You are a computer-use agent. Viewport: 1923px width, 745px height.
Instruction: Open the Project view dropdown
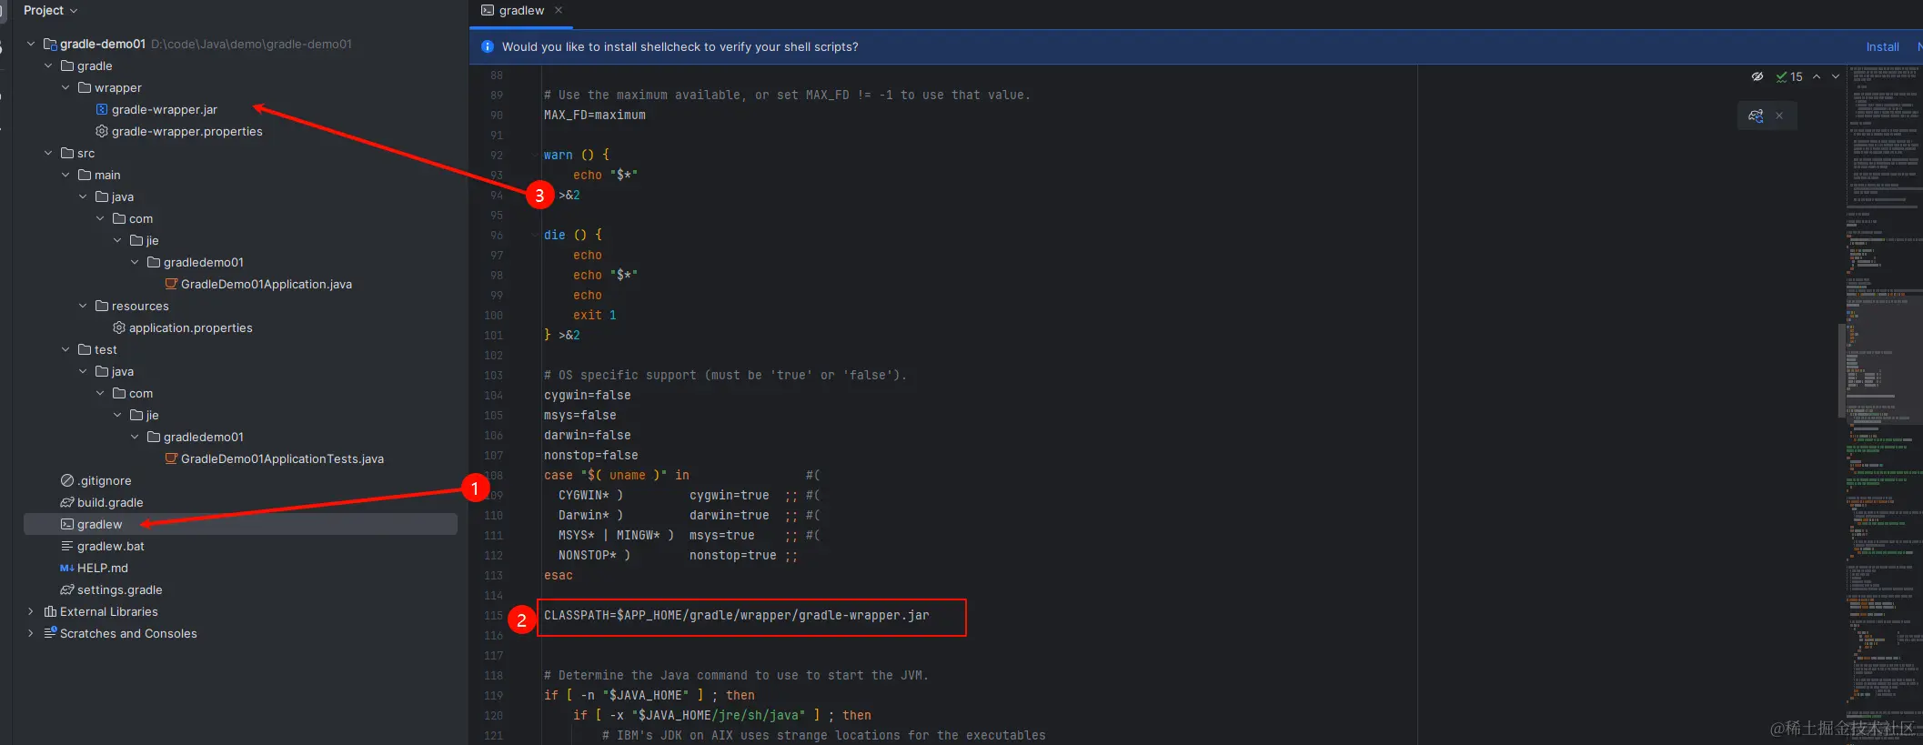[x=51, y=10]
